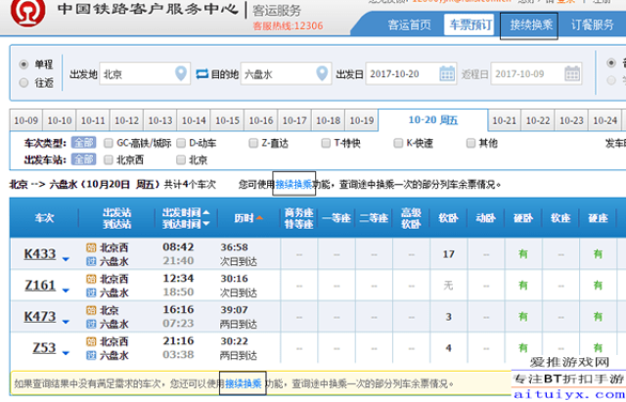Swap departure and destination stations
The width and height of the screenshot is (626, 402).
pyautogui.click(x=202, y=74)
